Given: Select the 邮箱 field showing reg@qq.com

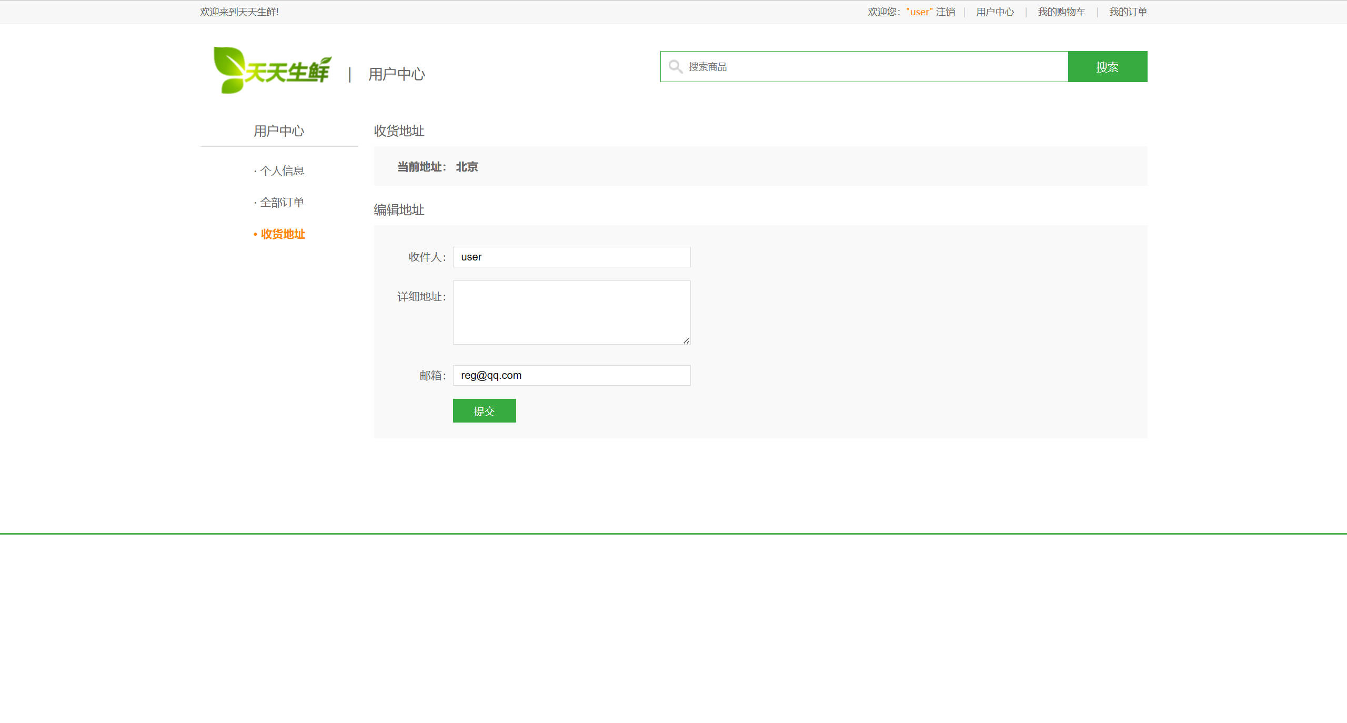Looking at the screenshot, I should point(571,375).
